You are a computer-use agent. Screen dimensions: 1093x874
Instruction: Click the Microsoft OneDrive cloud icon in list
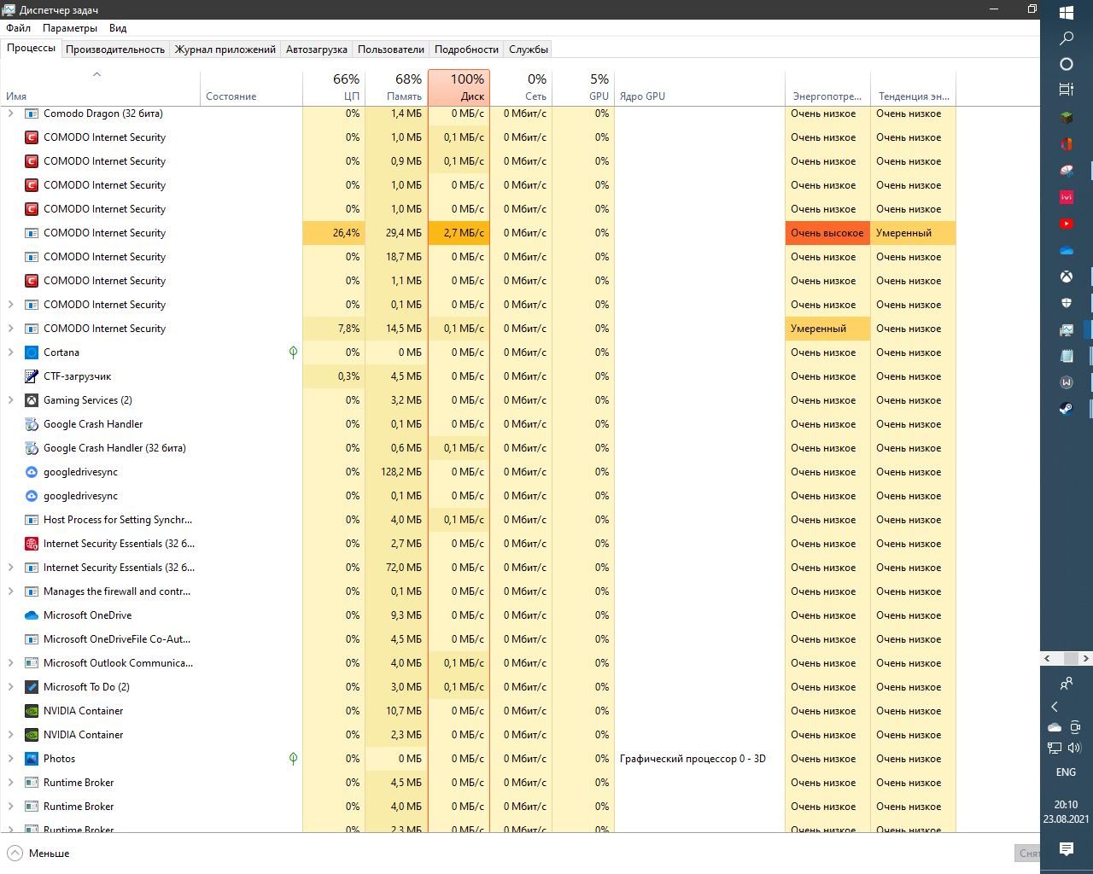pos(32,615)
